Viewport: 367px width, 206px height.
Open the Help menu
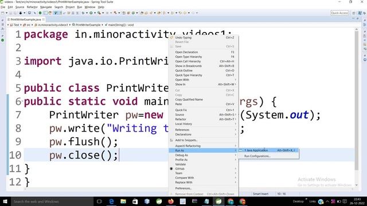101,7
